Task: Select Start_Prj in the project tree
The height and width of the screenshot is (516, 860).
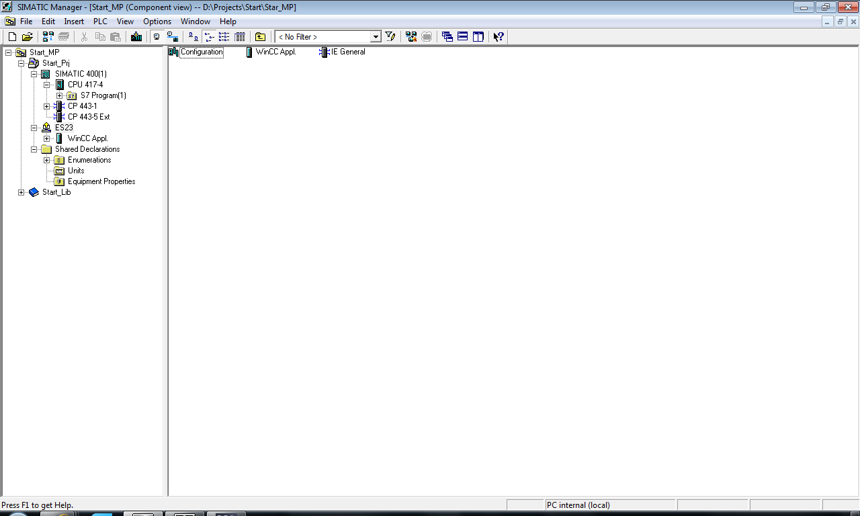Action: (x=56, y=63)
